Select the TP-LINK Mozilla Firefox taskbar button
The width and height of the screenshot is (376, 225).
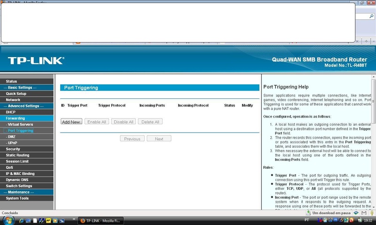[x=101, y=221]
